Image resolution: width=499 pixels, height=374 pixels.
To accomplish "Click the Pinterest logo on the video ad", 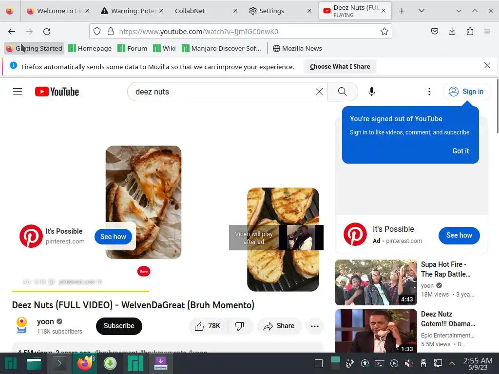I will 31,236.
